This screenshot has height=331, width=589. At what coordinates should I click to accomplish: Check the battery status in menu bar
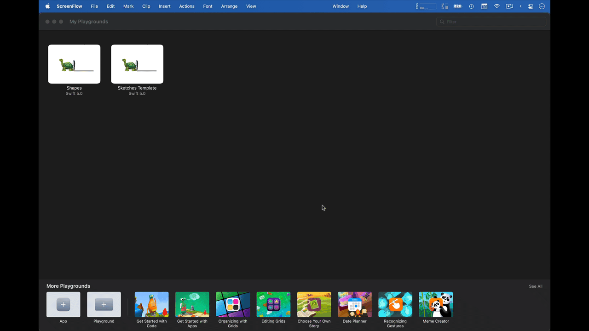[457, 6]
